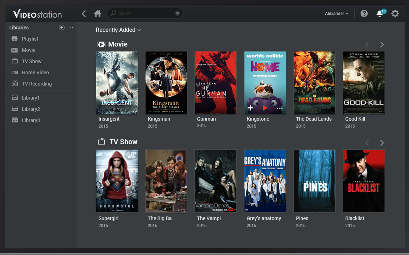Open Library2 in the sidebar

tap(31, 109)
